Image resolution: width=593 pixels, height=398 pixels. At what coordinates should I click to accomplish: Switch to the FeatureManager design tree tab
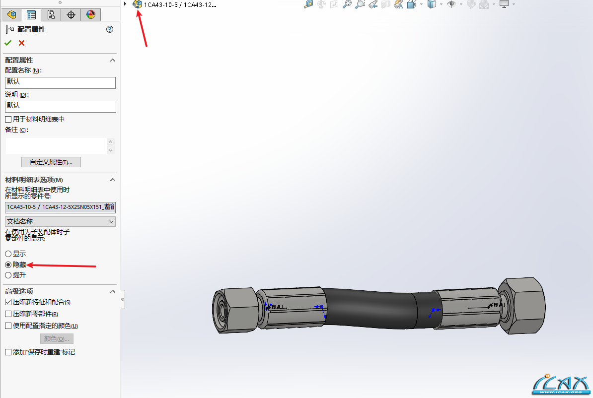12,15
